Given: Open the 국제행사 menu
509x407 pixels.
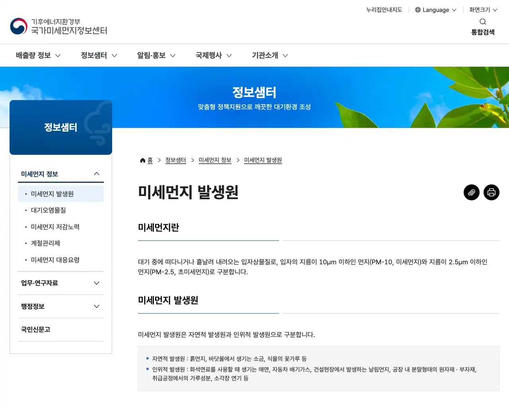Looking at the screenshot, I should [214, 55].
